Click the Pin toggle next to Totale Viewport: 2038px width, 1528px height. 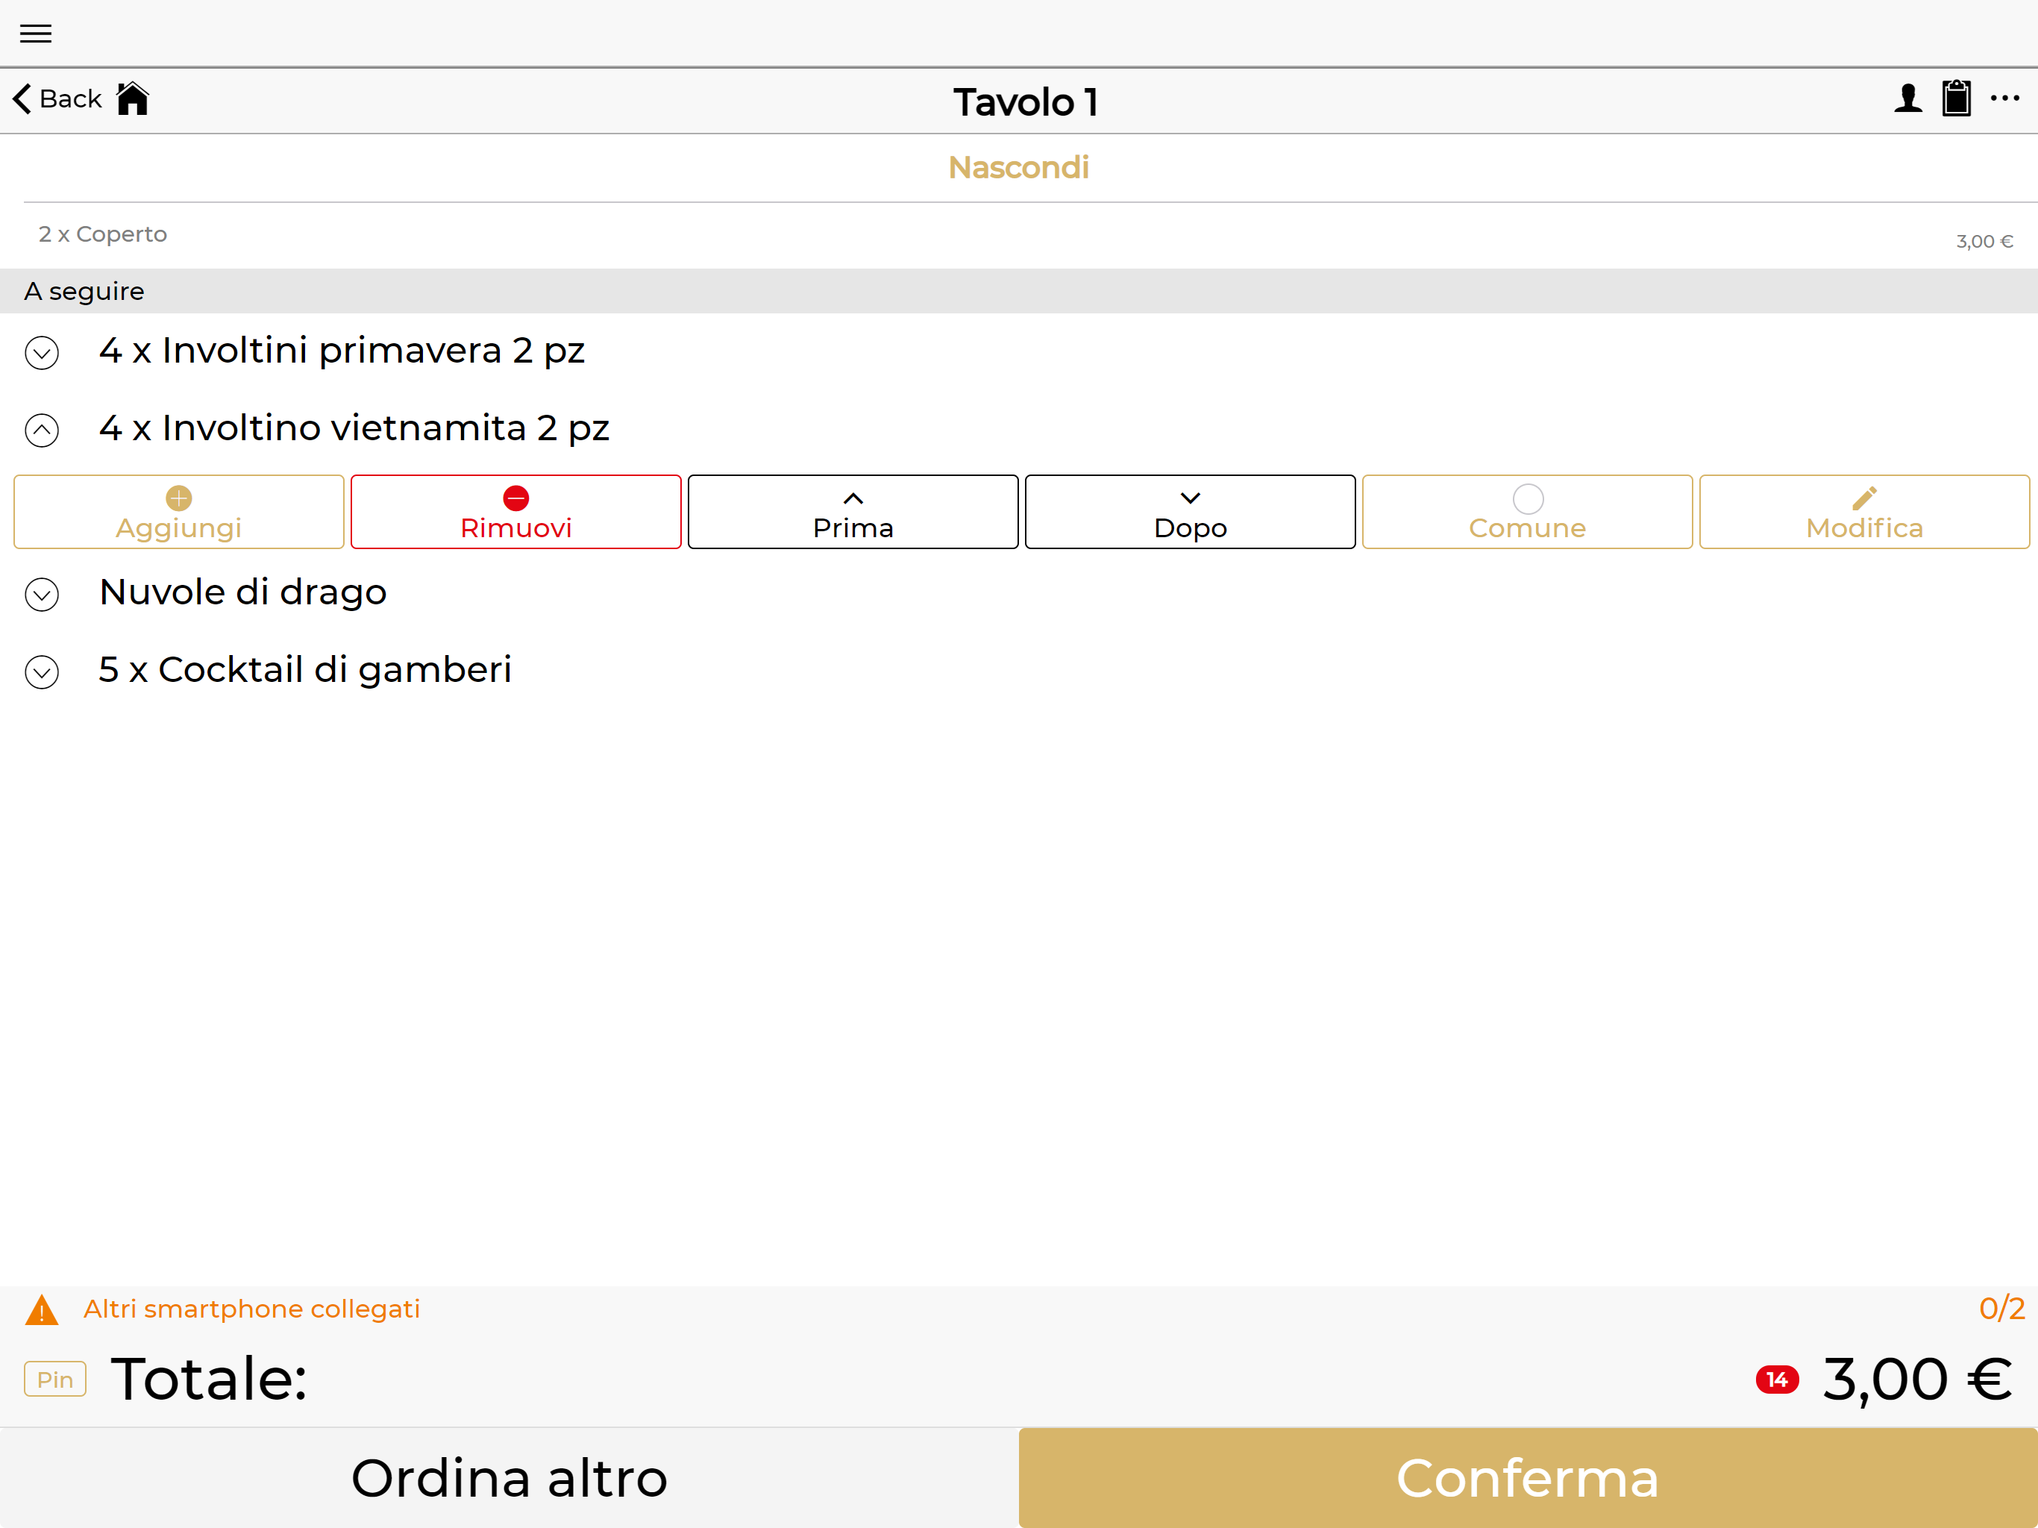click(55, 1380)
